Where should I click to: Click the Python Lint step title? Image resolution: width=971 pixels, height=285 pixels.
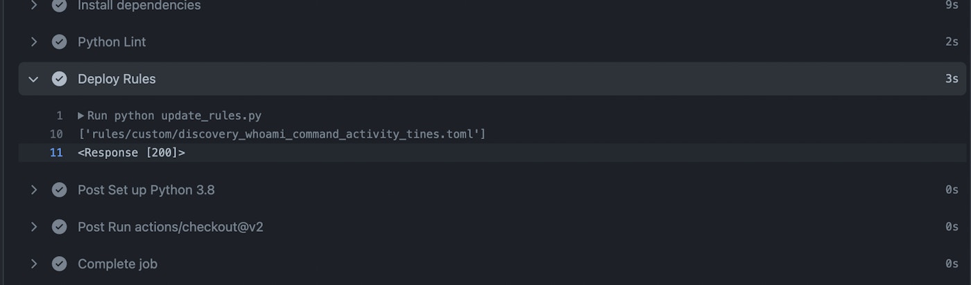point(112,42)
